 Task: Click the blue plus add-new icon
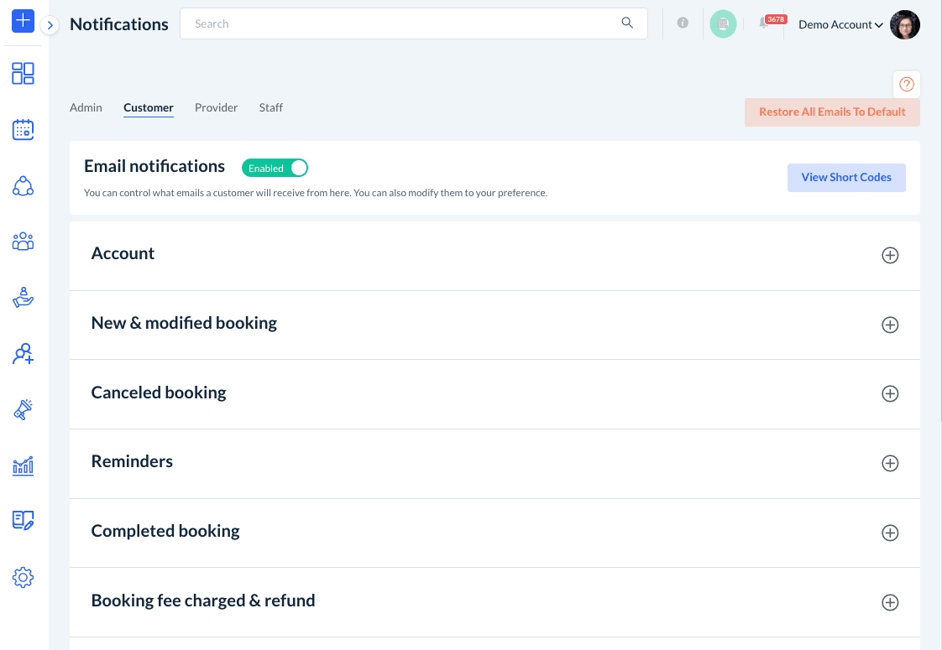coord(24,21)
